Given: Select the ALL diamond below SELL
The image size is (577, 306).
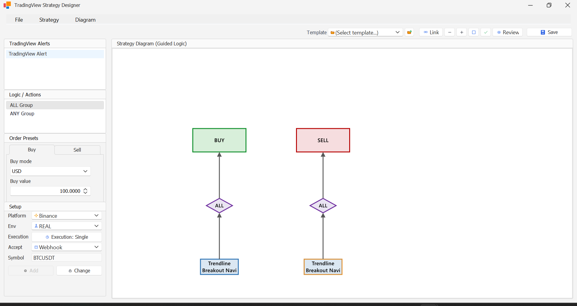Looking at the screenshot, I should click(x=323, y=206).
